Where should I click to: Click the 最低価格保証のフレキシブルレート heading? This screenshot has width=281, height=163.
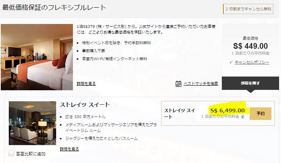[x=54, y=8]
